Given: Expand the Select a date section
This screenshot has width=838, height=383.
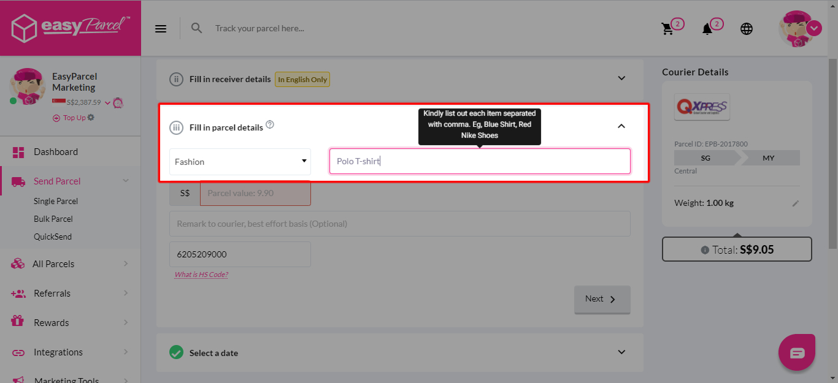Looking at the screenshot, I should 621,352.
